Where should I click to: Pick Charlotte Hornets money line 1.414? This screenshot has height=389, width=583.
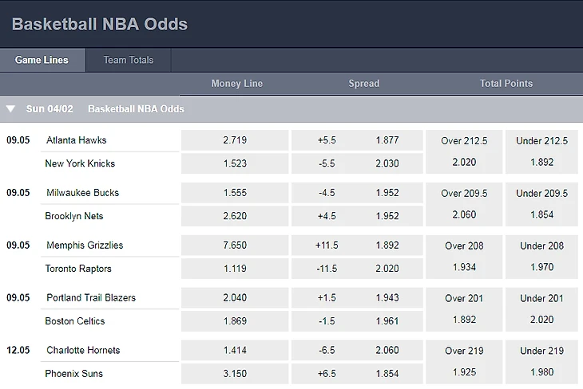[235, 350]
